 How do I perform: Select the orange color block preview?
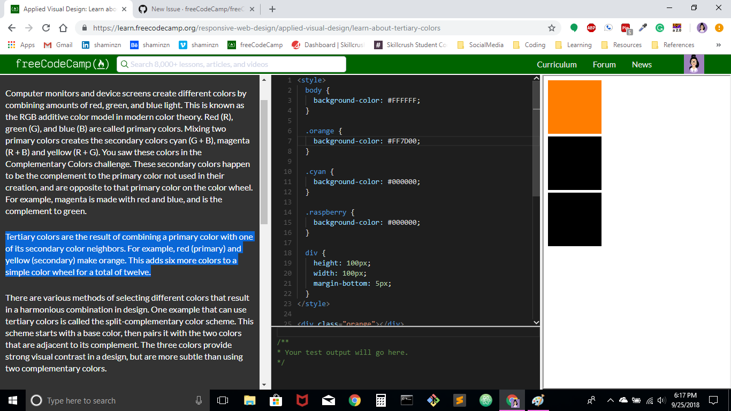574,106
